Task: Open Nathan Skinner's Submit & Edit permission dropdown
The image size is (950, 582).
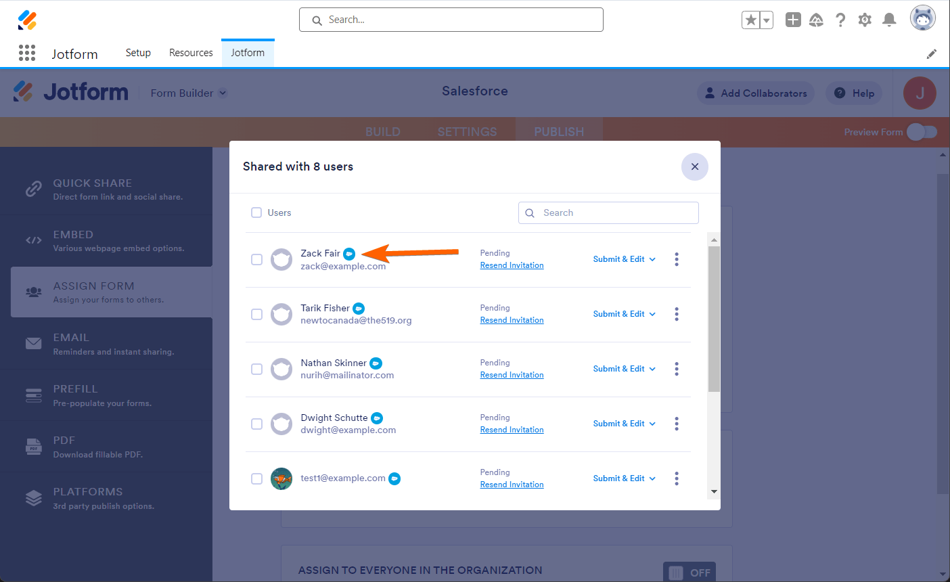Action: (624, 369)
